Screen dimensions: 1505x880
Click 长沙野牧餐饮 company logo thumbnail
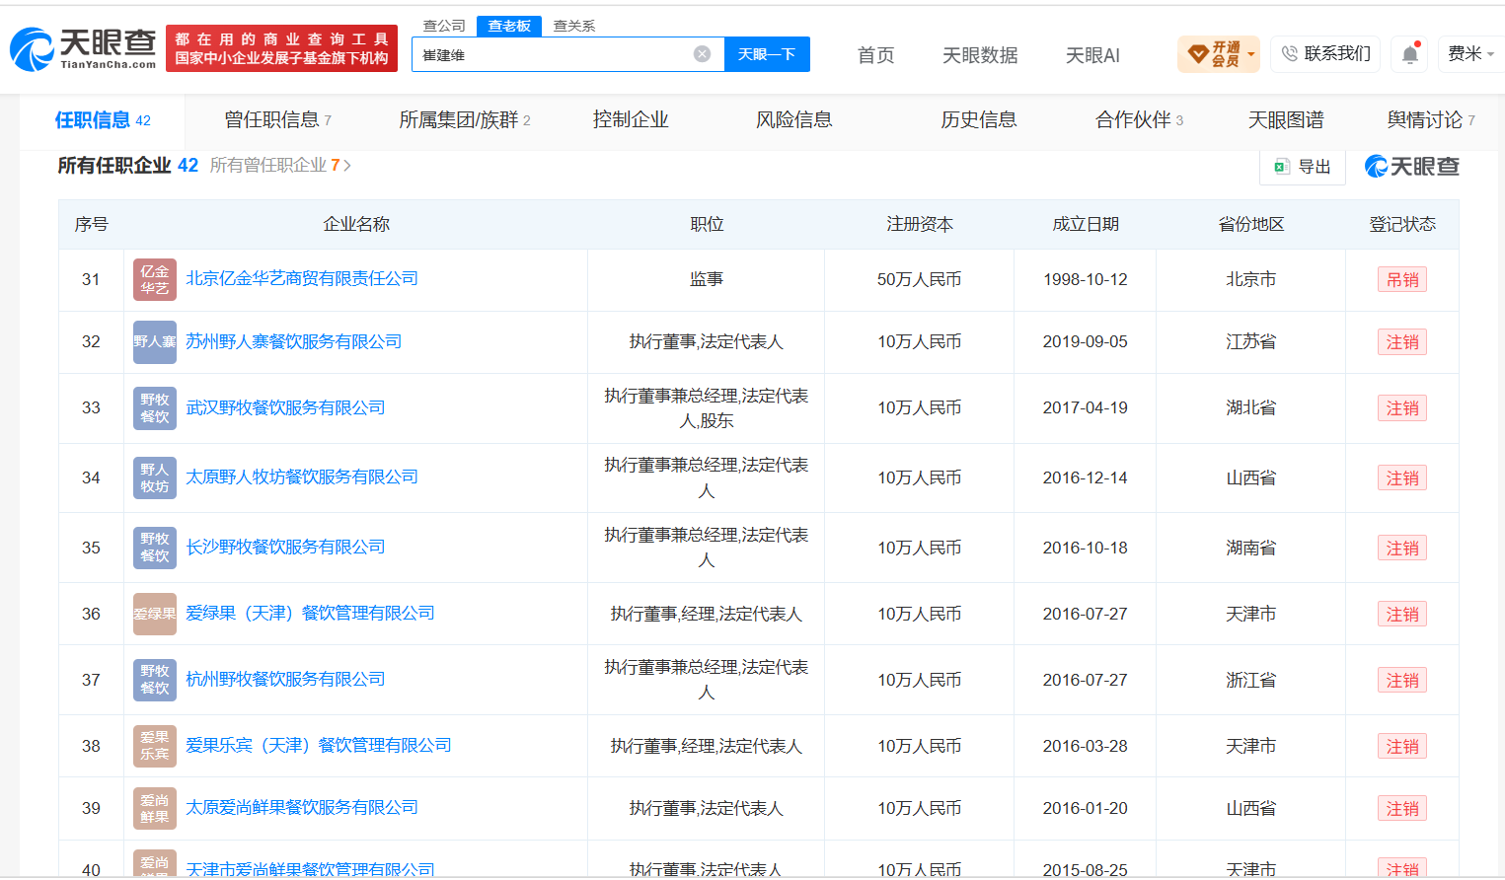tap(155, 548)
